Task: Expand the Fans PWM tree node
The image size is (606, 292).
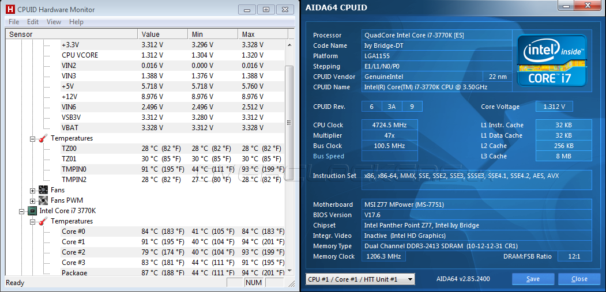Action: (x=33, y=200)
